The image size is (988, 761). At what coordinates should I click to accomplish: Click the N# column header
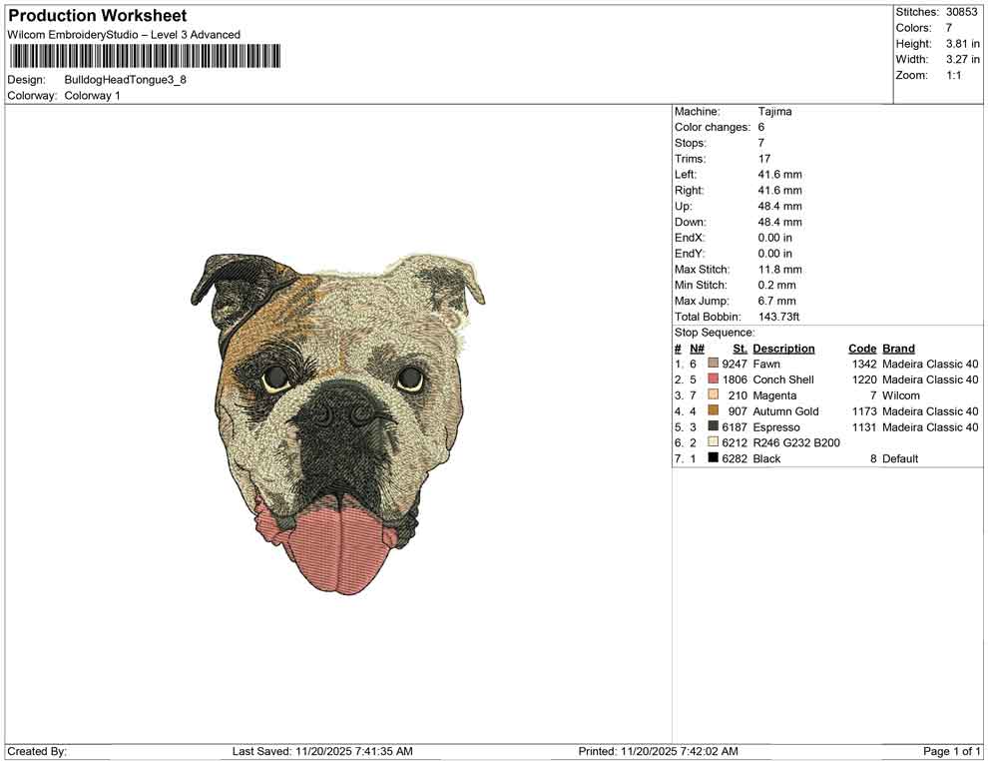point(697,348)
